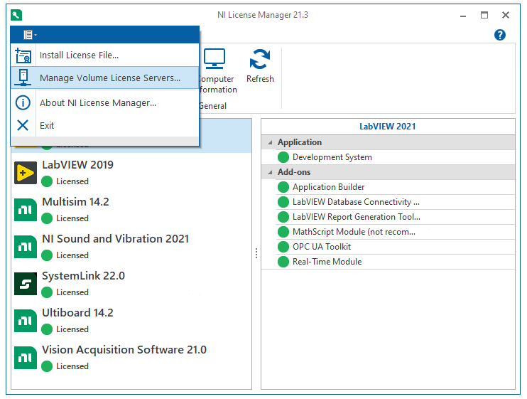Viewport: 527px width, 399px height.
Task: Select NI Sound and Vibration 2021
Action: (115, 239)
